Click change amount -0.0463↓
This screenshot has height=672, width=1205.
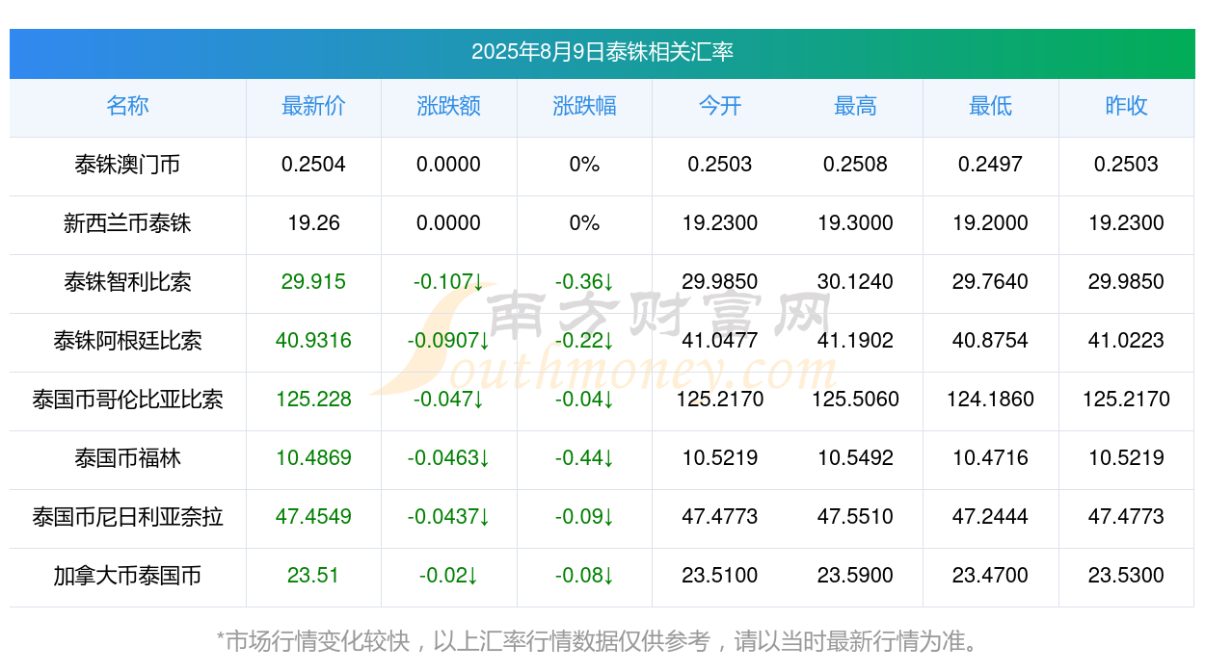tap(449, 458)
